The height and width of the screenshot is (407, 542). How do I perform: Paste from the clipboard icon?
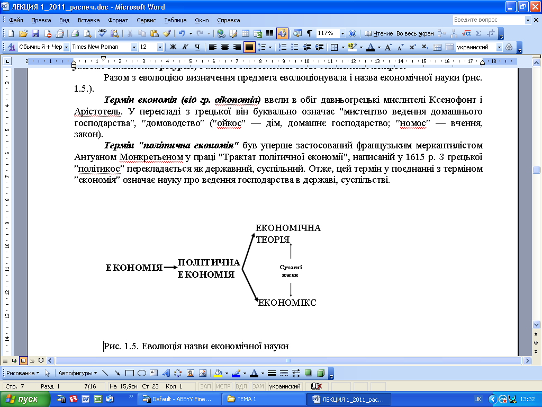pos(155,33)
